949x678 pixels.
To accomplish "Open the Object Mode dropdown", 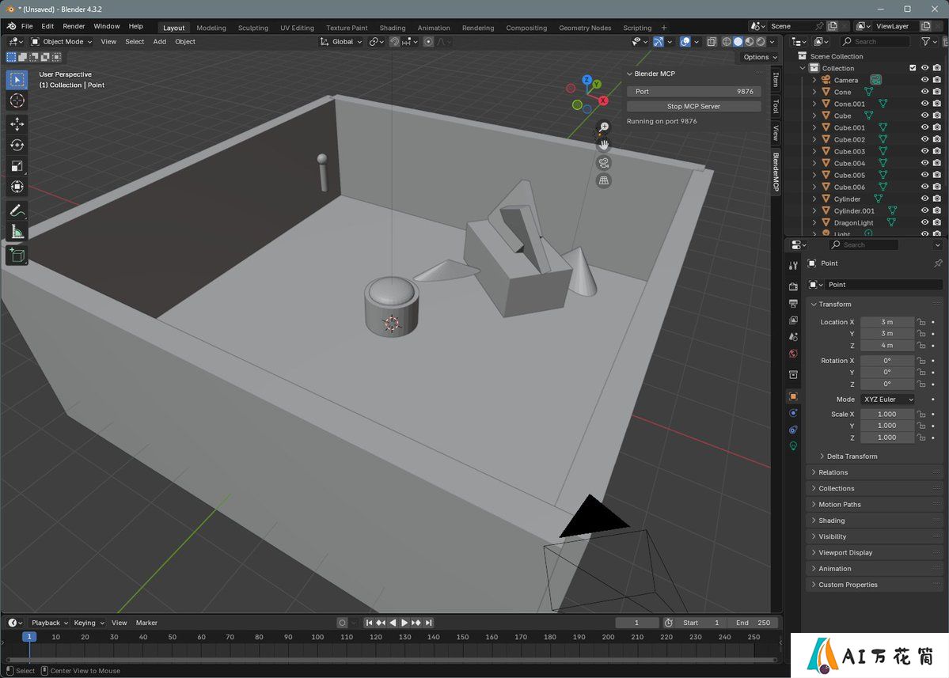I will click(61, 42).
